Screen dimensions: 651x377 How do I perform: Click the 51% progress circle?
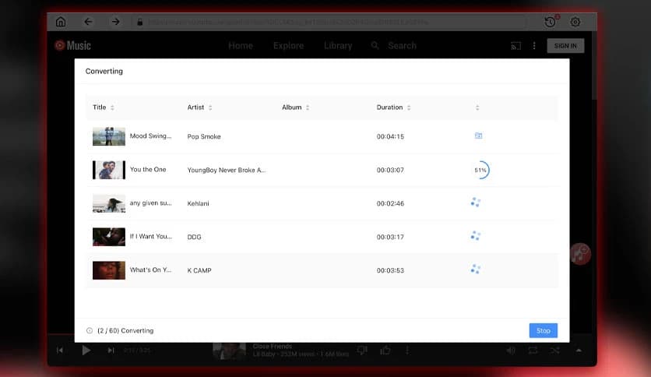[x=480, y=170]
